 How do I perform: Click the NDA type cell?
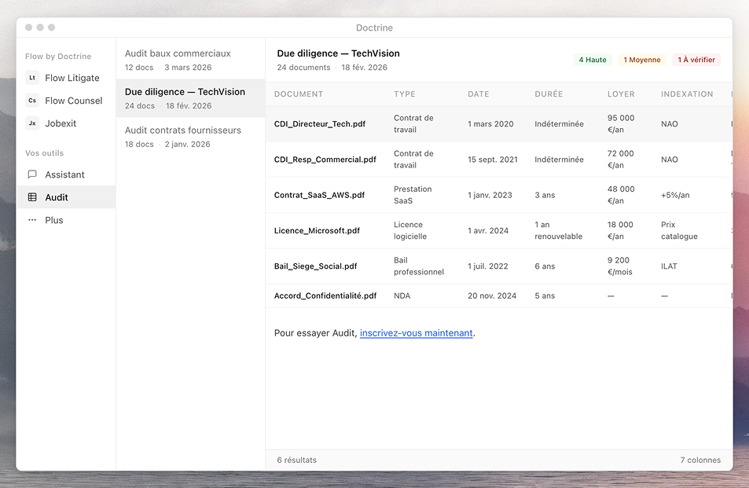(x=402, y=295)
